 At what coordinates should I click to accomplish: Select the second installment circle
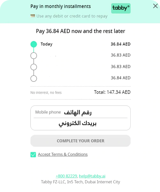tap(34, 56)
